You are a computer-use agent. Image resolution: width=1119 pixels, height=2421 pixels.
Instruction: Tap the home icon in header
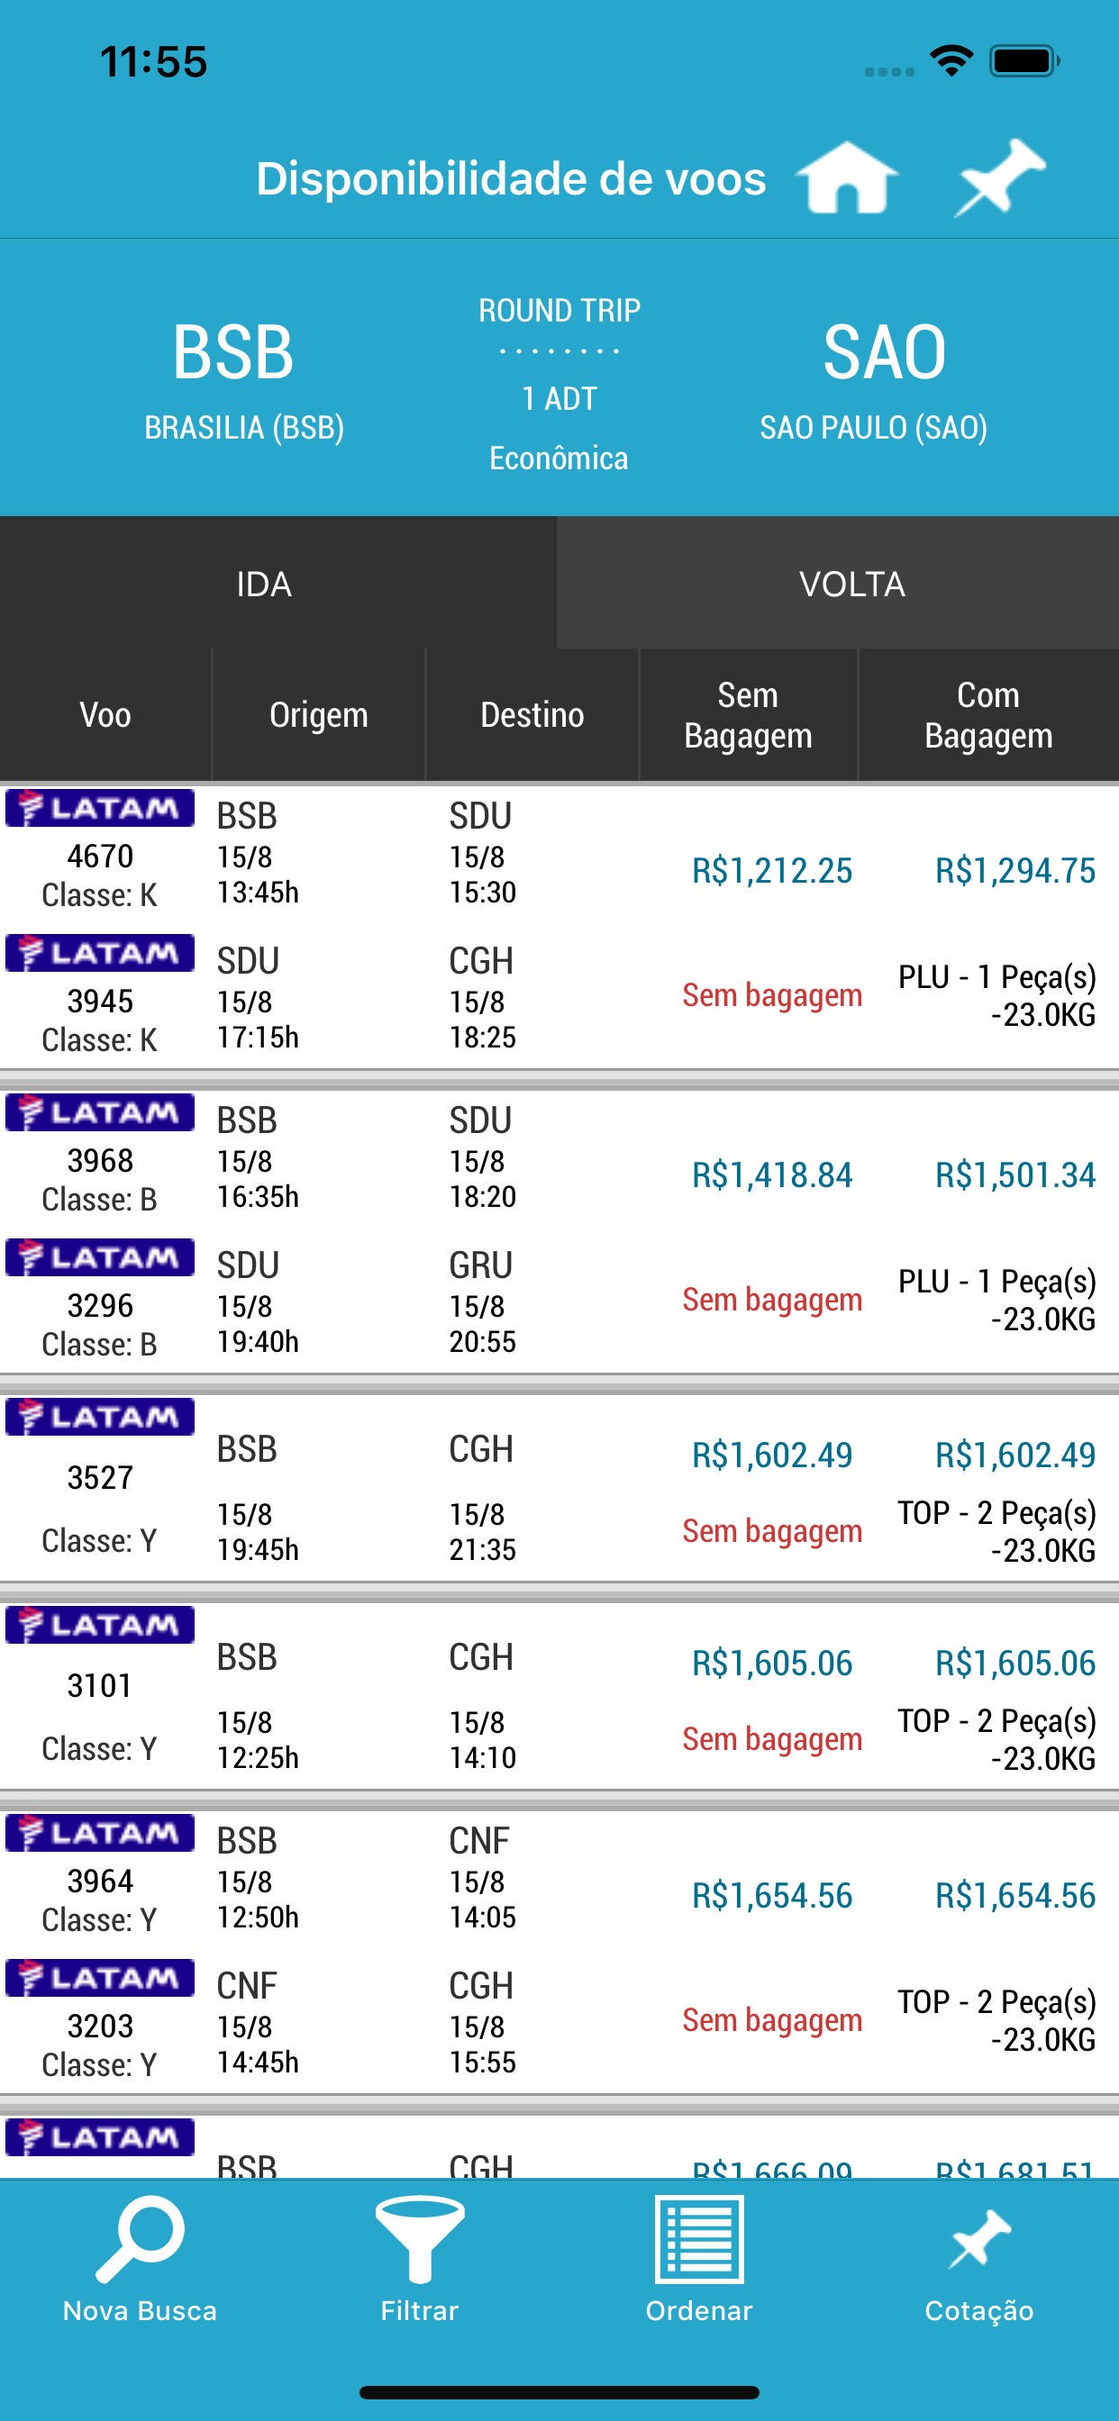tap(847, 177)
